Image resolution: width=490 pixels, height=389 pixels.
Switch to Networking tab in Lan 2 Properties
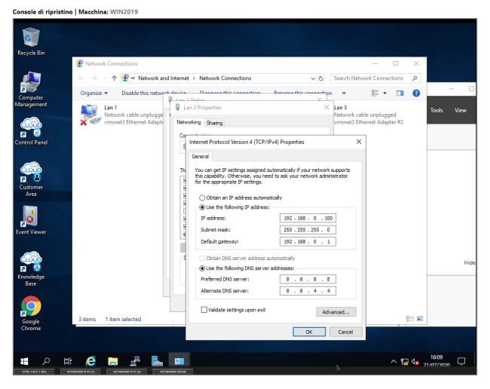tap(188, 122)
